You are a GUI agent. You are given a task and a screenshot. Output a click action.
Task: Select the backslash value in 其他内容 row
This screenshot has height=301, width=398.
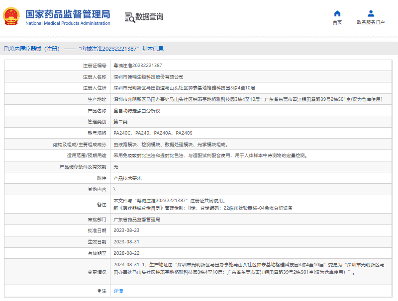tap(114, 189)
